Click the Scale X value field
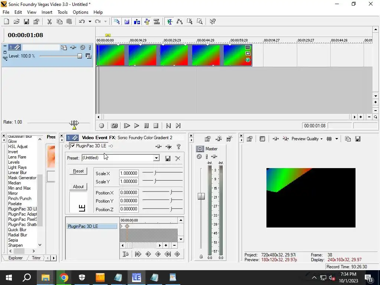The height and width of the screenshot is (285, 380). pos(129,173)
